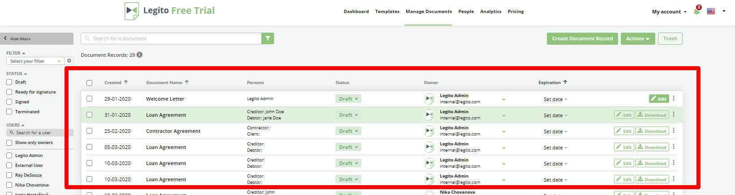Open Set date dropdown for Welcome Letter
735x195 pixels.
tap(555, 99)
